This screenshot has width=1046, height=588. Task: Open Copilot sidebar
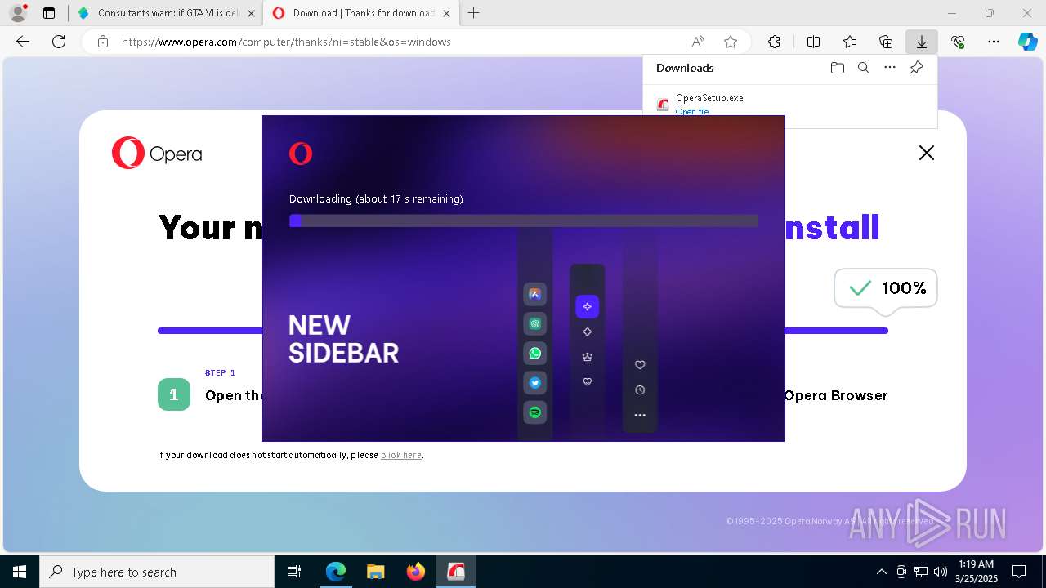click(1027, 42)
